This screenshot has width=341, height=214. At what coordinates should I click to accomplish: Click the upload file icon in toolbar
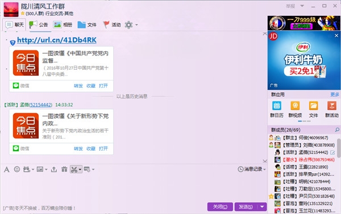54,169
